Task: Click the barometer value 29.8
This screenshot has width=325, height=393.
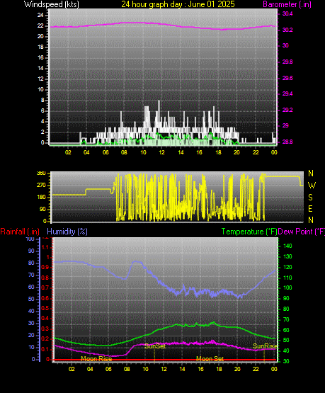Action: [287, 62]
